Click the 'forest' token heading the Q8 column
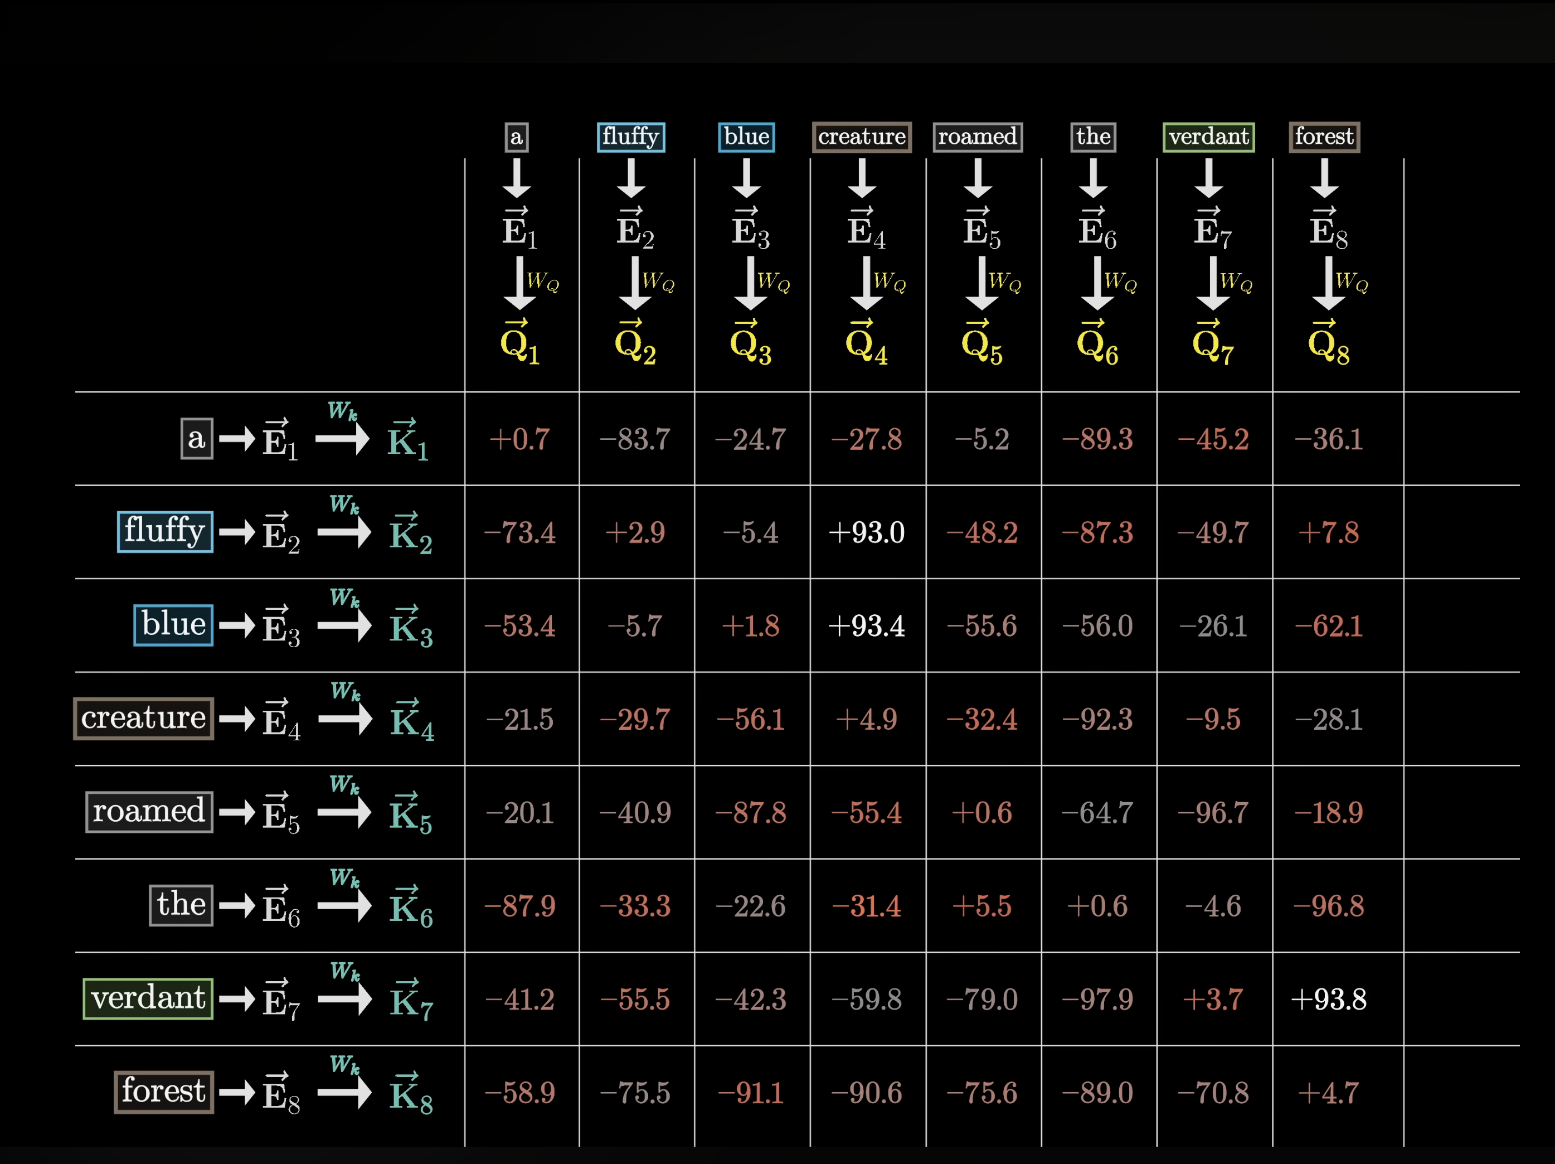This screenshot has height=1164, width=1555. [1324, 137]
